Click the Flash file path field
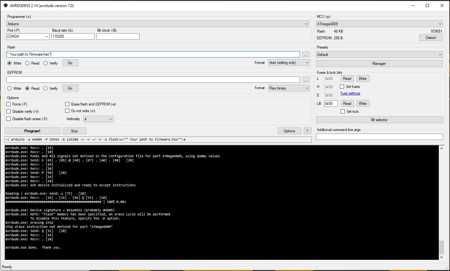Screen dimensions: 450x271 click(x=153, y=54)
